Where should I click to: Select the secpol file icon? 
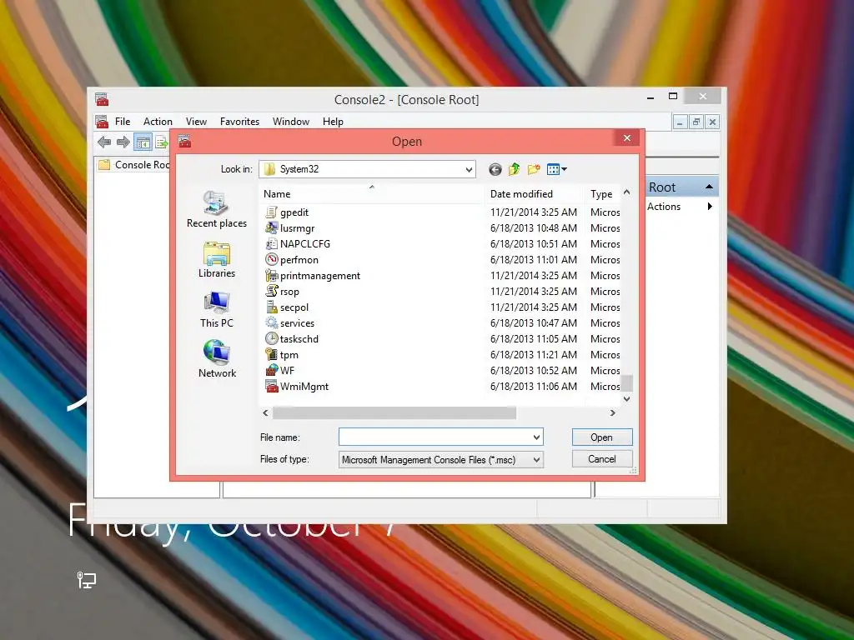(271, 307)
